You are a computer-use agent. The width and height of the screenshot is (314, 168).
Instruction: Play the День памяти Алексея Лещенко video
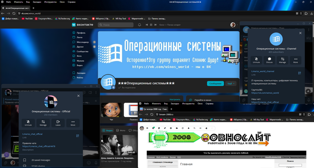pos(119,145)
